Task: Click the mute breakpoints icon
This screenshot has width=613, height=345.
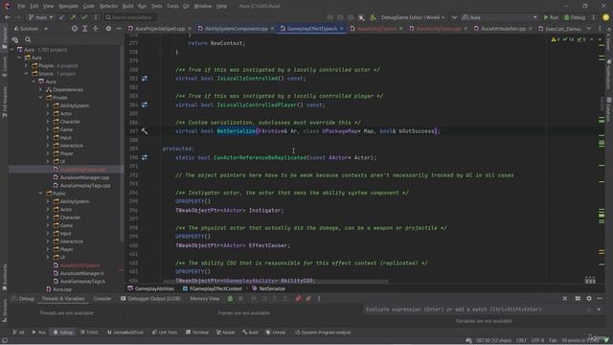Action: tap(308, 298)
